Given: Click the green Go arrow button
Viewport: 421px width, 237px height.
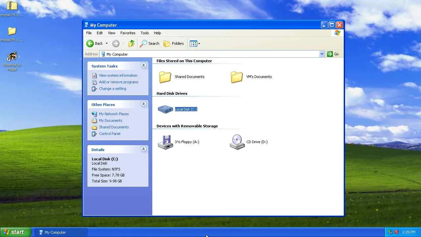Looking at the screenshot, I should point(330,54).
